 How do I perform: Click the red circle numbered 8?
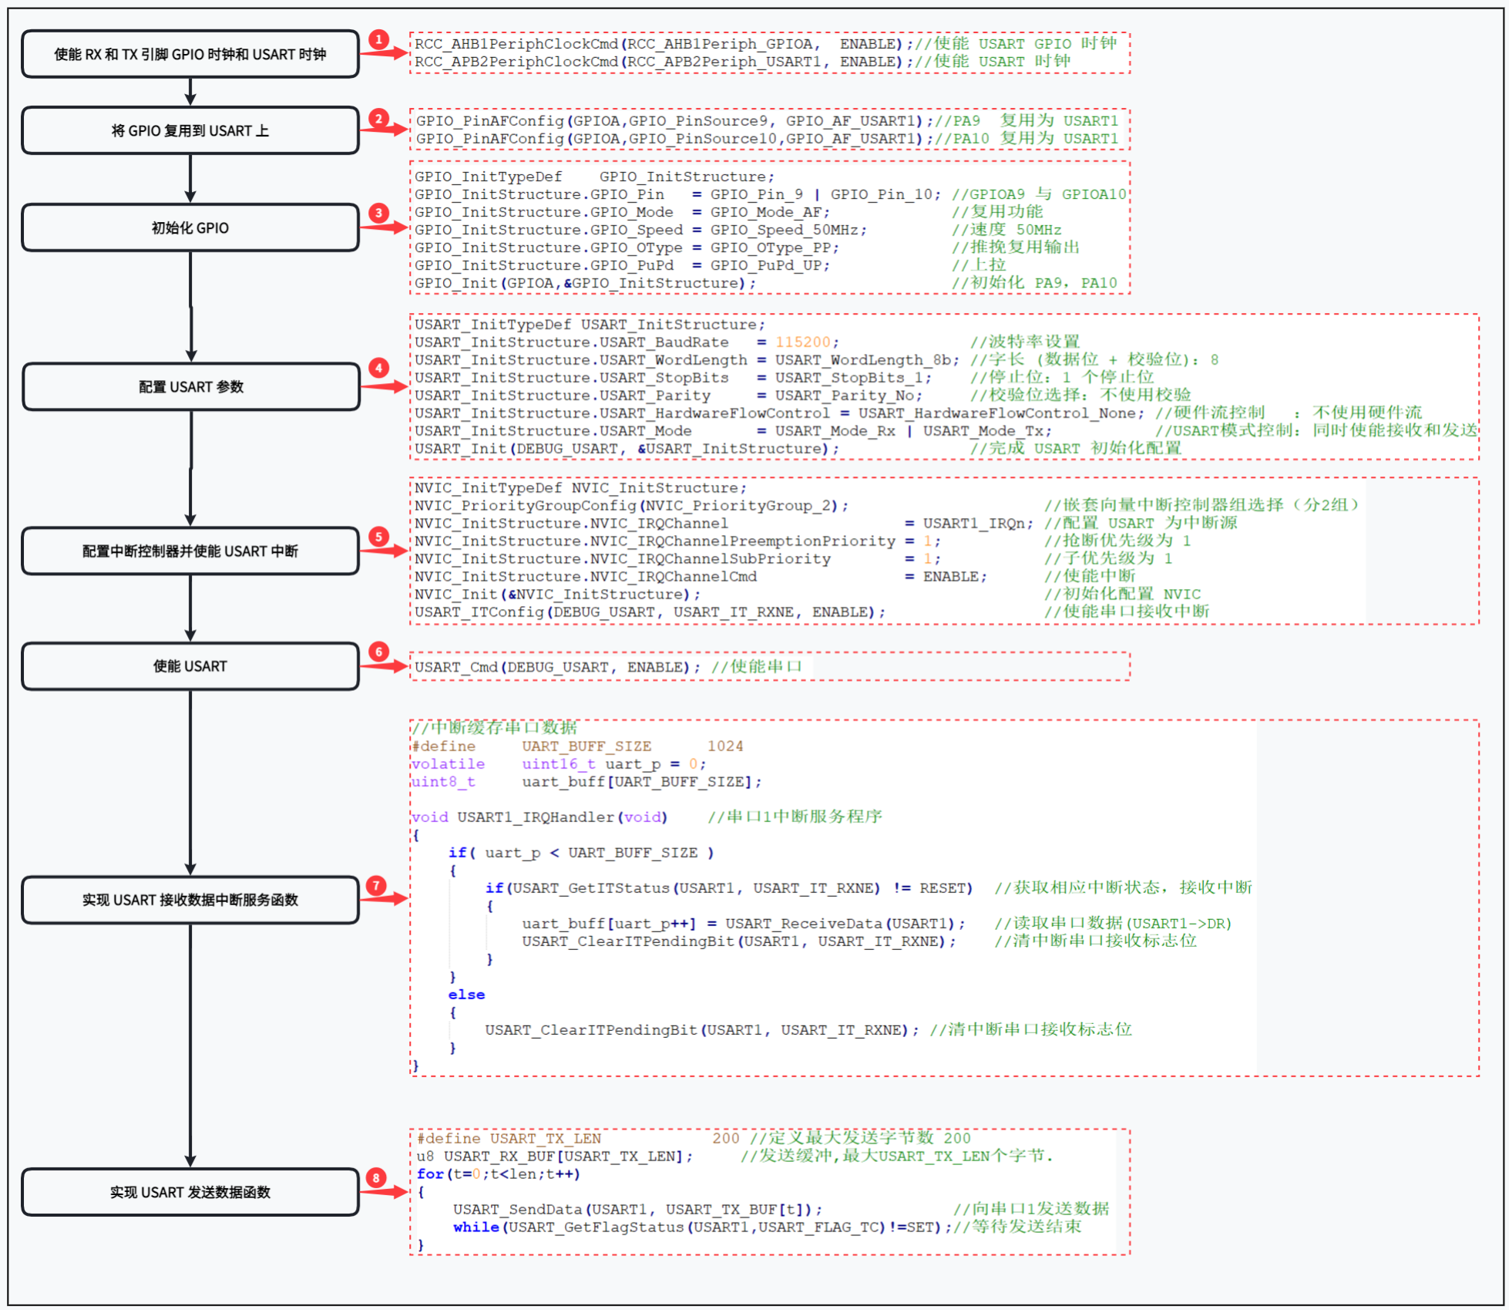pos(375,1177)
